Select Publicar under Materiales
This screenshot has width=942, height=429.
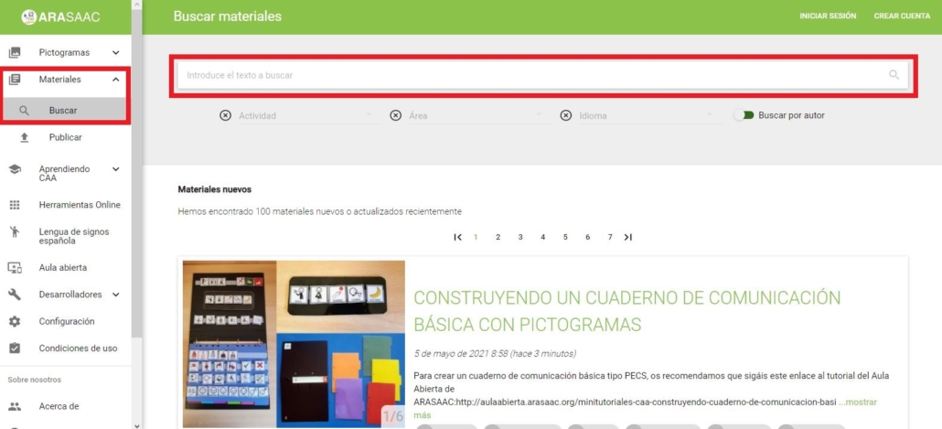(66, 137)
